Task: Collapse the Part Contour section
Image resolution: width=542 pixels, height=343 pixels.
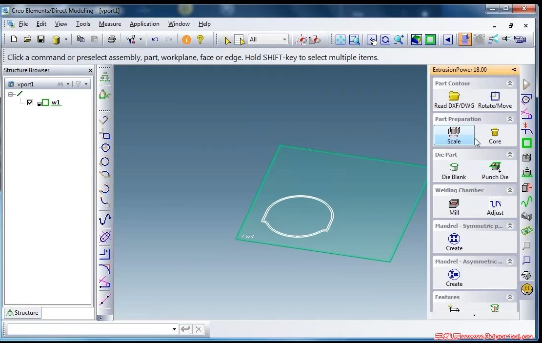Action: point(509,83)
